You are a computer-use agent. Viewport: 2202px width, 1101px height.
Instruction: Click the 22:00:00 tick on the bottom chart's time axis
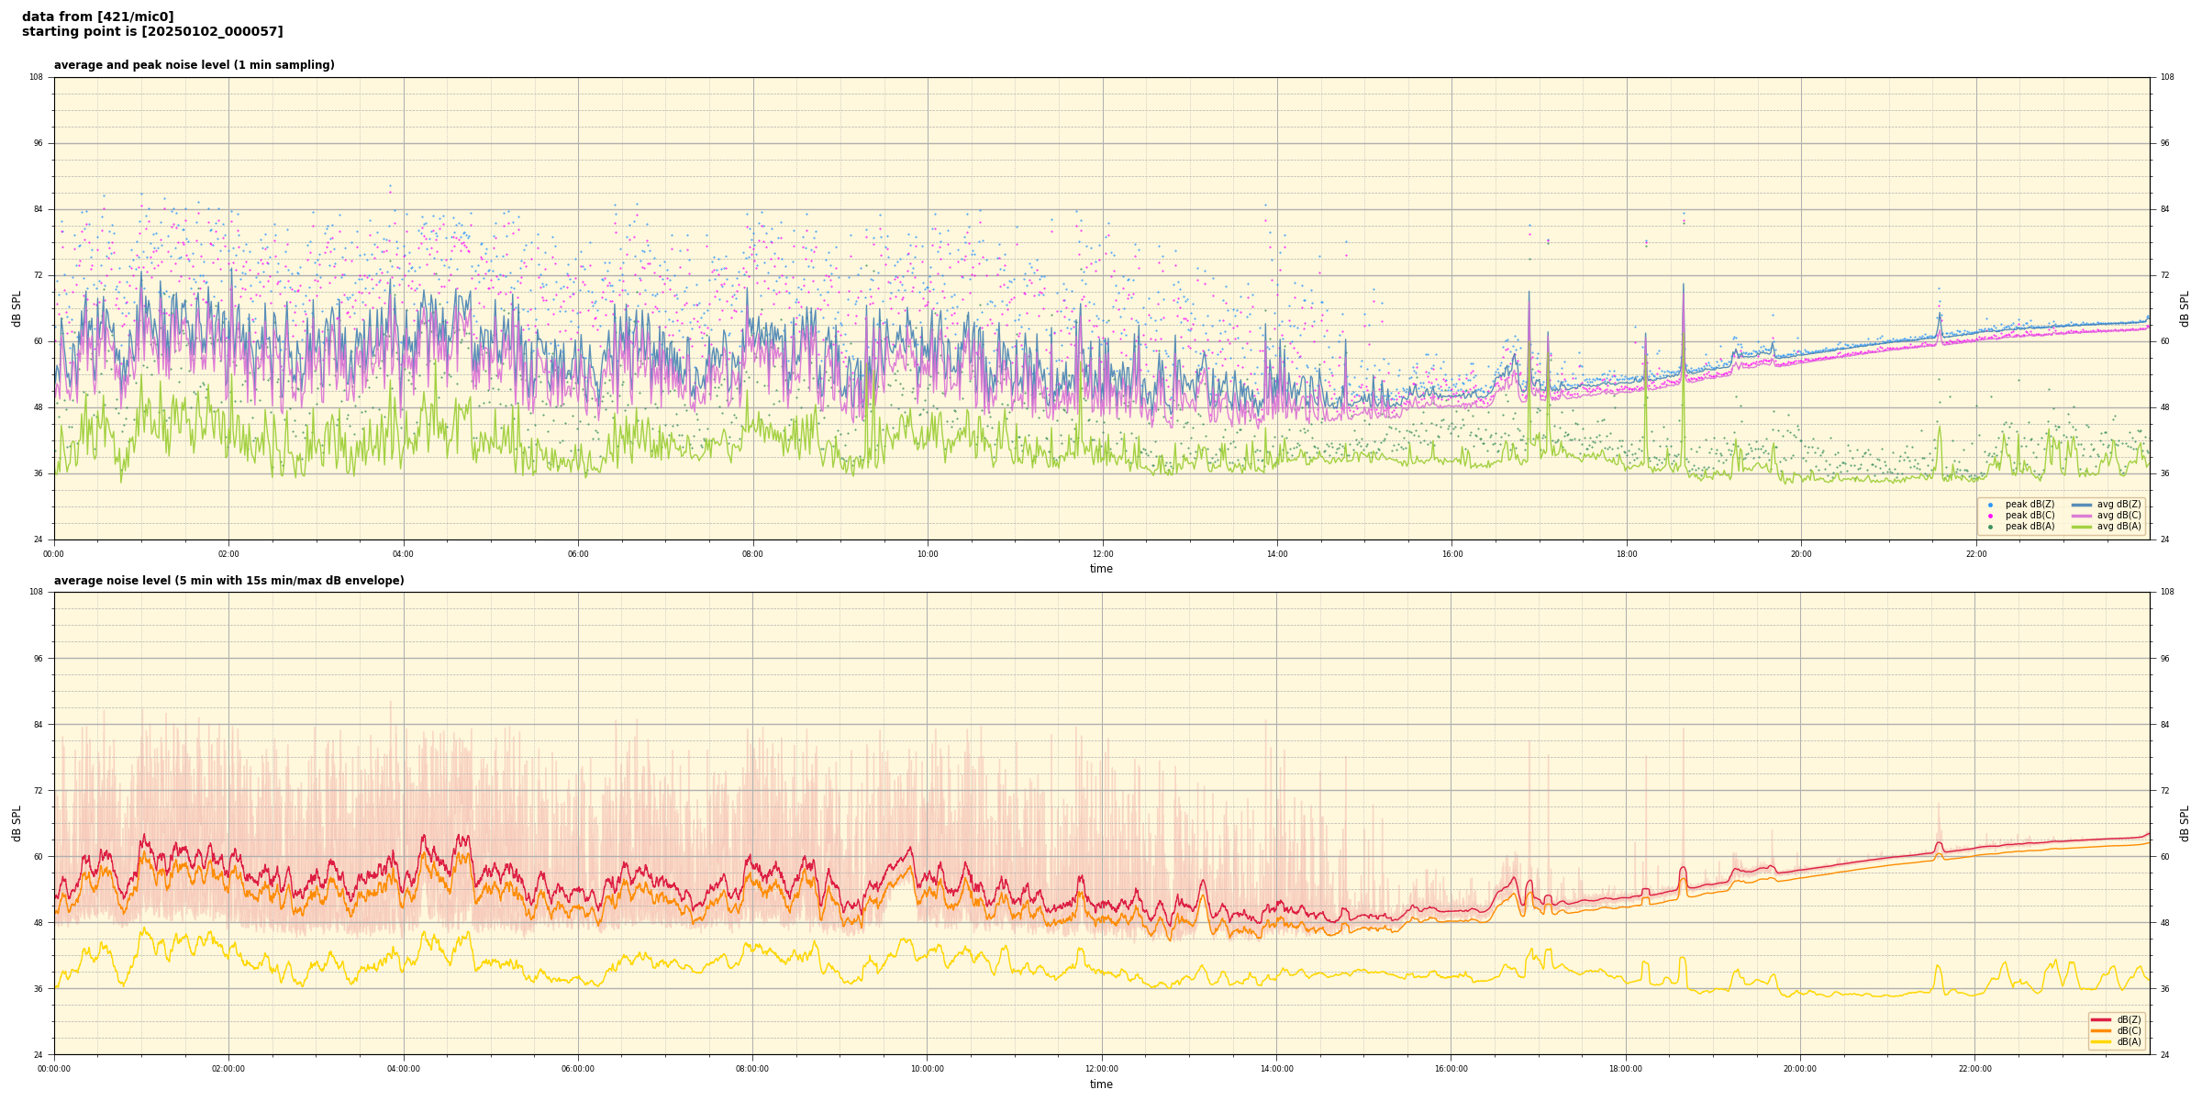click(x=1974, y=1069)
